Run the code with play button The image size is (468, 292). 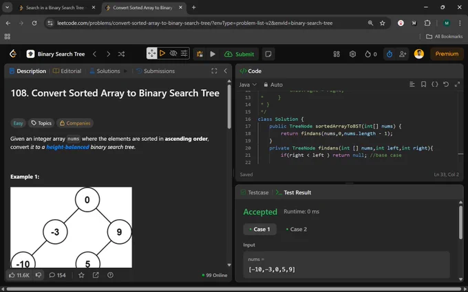(213, 54)
